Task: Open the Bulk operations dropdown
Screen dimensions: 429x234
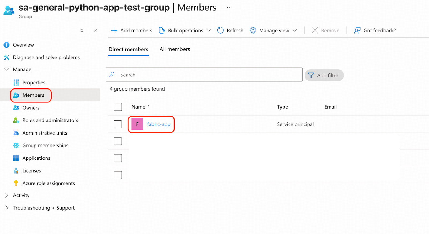Action: click(185, 31)
